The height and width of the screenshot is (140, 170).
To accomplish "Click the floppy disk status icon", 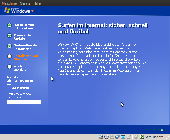I will [x=112, y=137].
